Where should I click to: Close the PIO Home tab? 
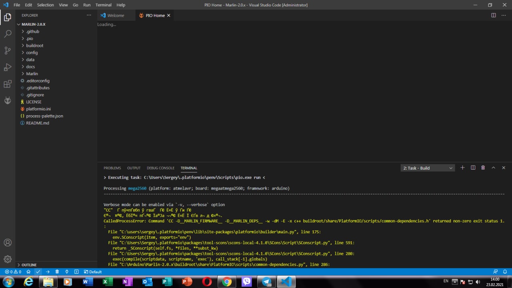point(168,15)
